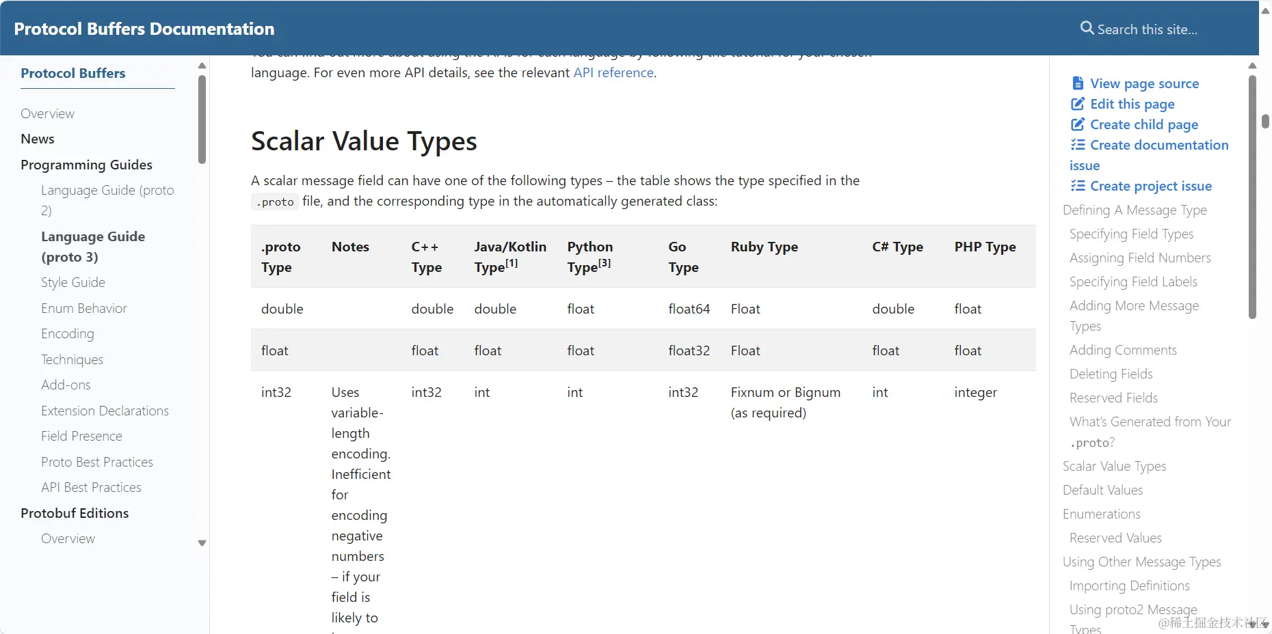The width and height of the screenshot is (1272, 634).
Task: Click the Create child page pencil icon
Action: (1078, 124)
